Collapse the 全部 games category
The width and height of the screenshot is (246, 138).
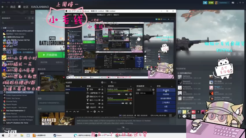click(x=2, y=28)
